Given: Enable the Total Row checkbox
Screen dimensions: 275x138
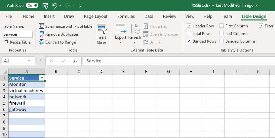Looking at the screenshot, I should [189, 34].
